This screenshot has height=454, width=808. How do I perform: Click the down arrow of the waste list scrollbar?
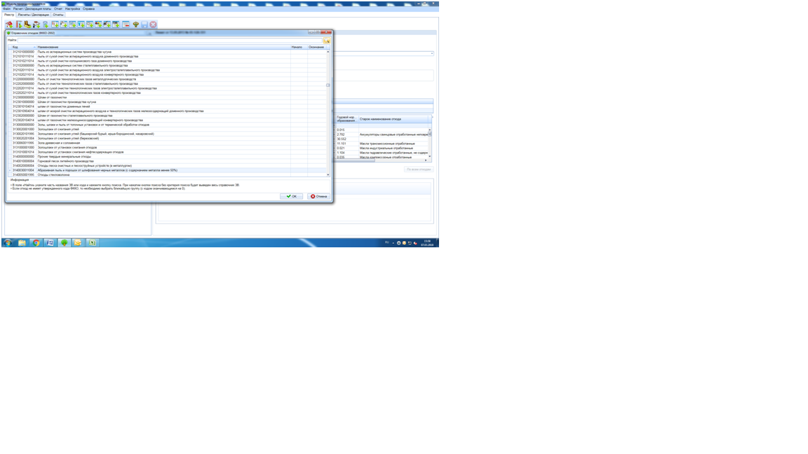click(328, 174)
